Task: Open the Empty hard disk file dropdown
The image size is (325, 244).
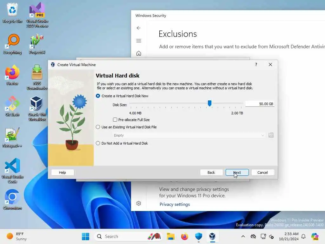Action: coord(189,135)
